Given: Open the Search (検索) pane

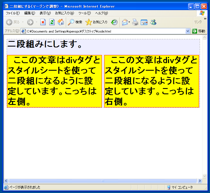Looking at the screenshot, I should coord(75,22).
